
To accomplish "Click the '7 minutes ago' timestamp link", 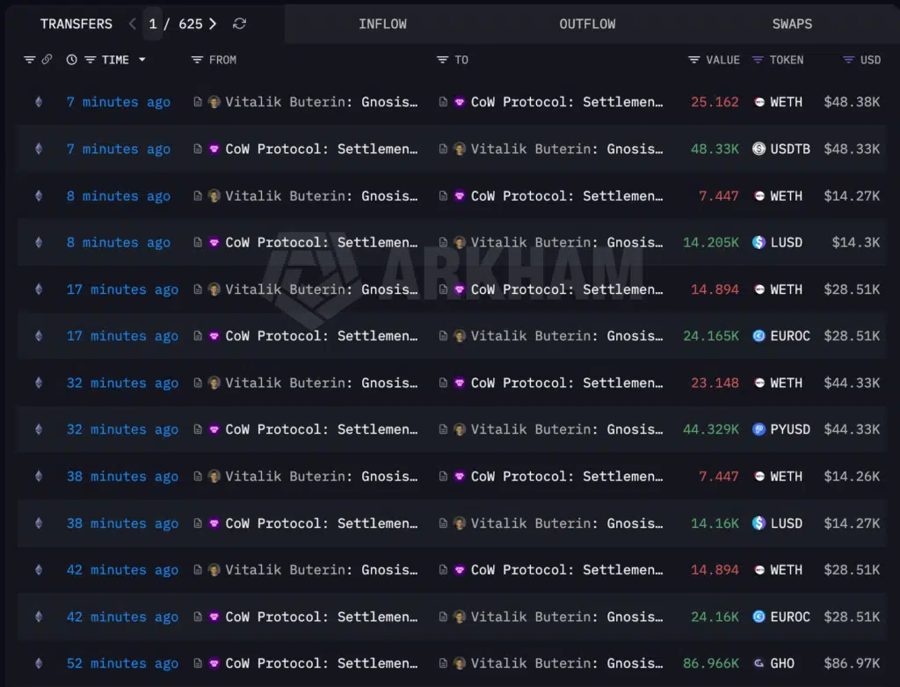I will (x=118, y=102).
